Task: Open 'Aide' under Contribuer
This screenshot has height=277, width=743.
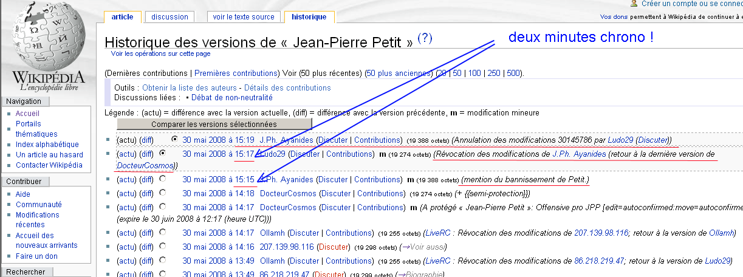Action: tap(23, 194)
